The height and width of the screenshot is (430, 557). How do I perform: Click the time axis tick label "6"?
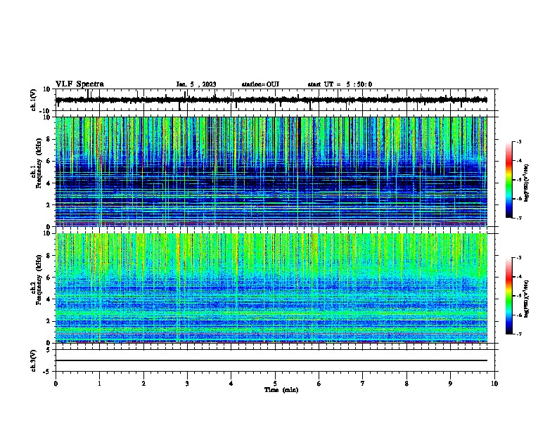click(x=319, y=384)
